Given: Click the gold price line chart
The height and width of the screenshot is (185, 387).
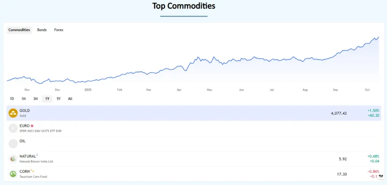Looking at the screenshot, I should pos(193,62).
